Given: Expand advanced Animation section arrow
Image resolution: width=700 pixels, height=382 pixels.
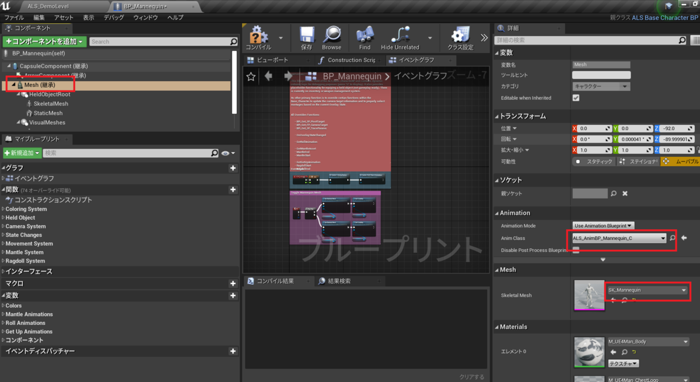Looking at the screenshot, I should pos(603,260).
